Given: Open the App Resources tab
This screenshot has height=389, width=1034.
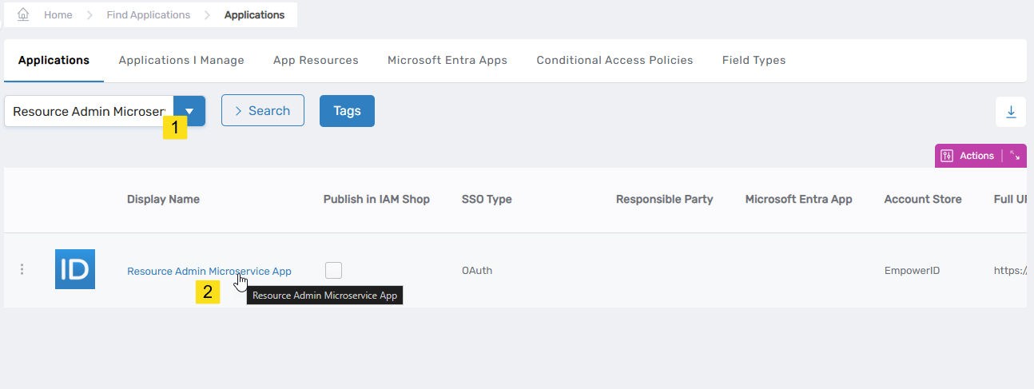Looking at the screenshot, I should [316, 60].
